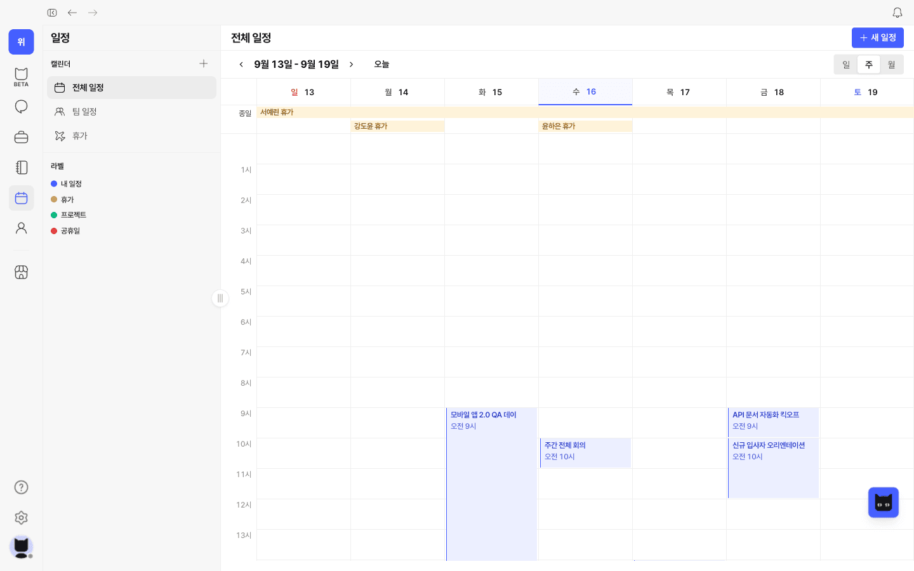914x571 pixels.
Task: Open 서예린 휴가 all-day event
Action: [585, 112]
